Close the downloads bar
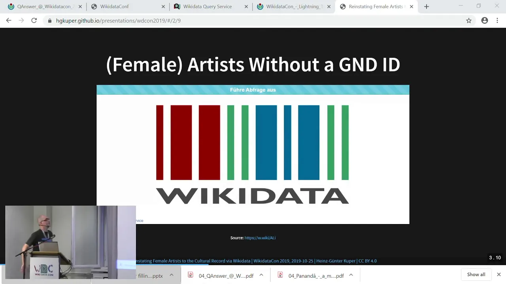 click(499, 275)
